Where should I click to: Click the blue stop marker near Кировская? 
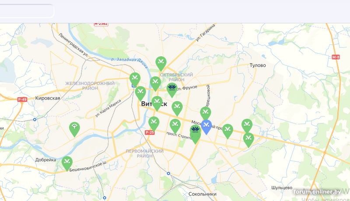click(35, 119)
